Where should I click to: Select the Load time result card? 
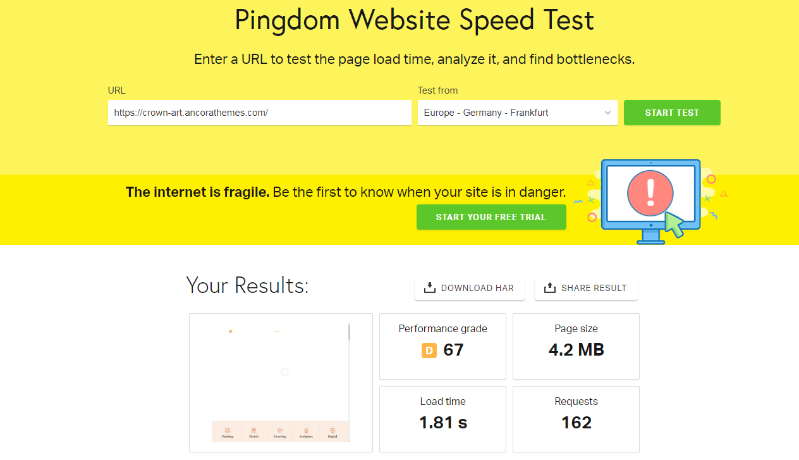tap(442, 419)
